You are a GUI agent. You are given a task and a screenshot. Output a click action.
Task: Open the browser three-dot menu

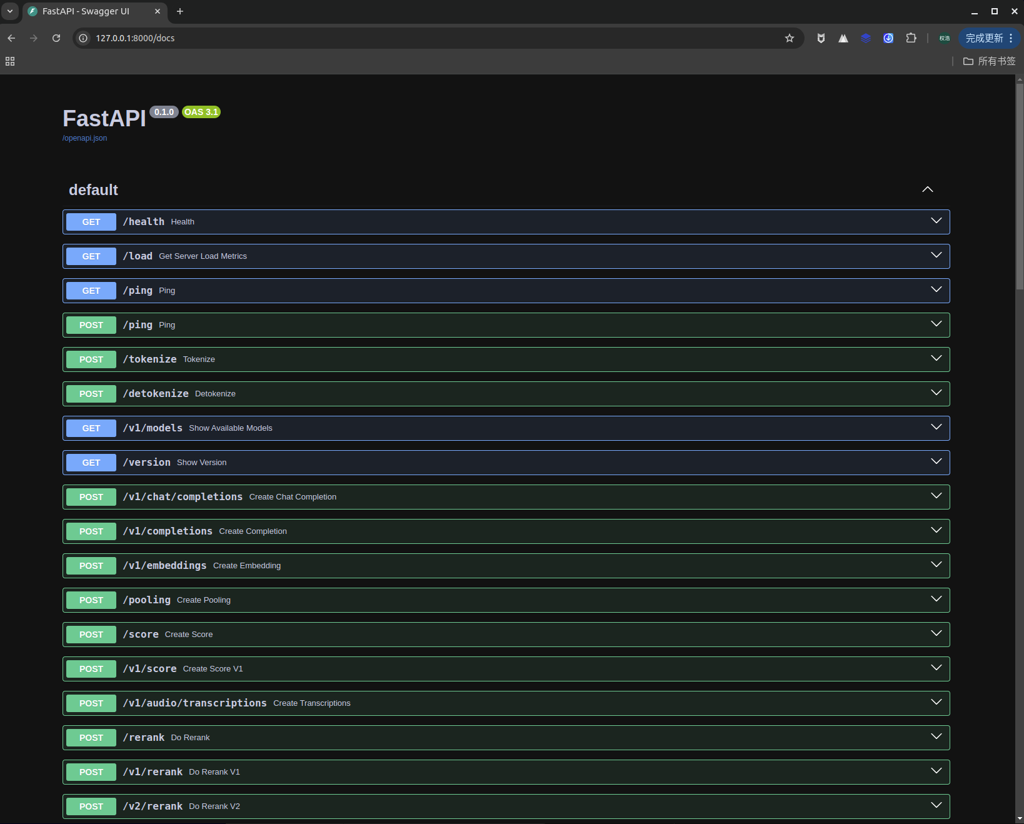point(1011,38)
